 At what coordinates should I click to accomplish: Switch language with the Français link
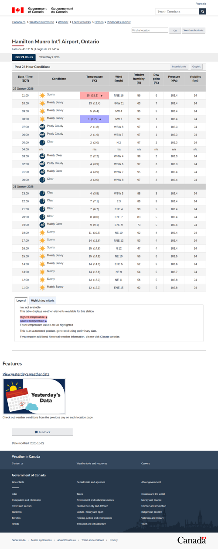201,3
